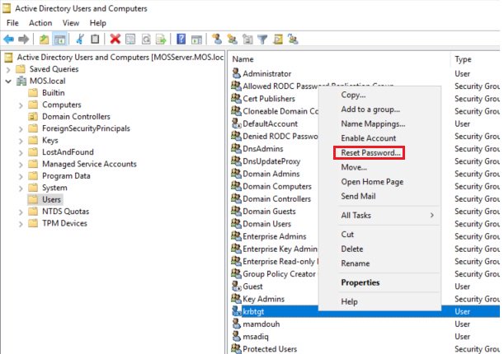This screenshot has width=504, height=354.
Task: Create a new group via the toolbar icon
Action: coord(233,40)
